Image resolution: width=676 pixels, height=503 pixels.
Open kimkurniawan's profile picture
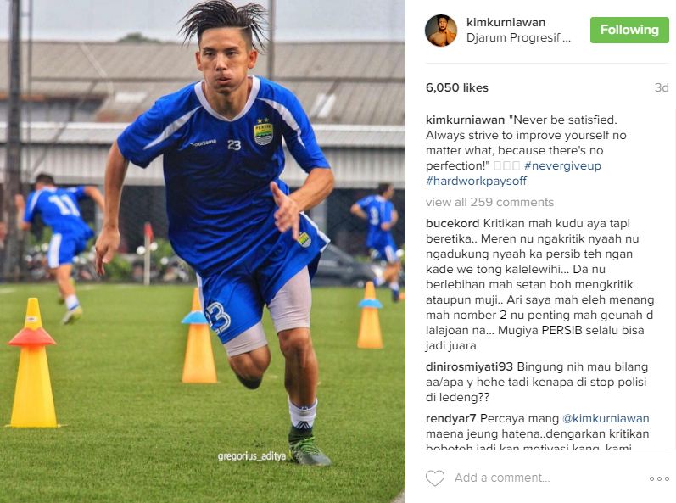point(440,31)
